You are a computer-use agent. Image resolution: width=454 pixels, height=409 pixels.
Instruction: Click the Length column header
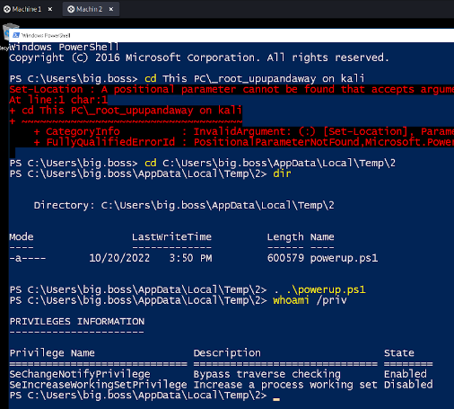tap(285, 237)
